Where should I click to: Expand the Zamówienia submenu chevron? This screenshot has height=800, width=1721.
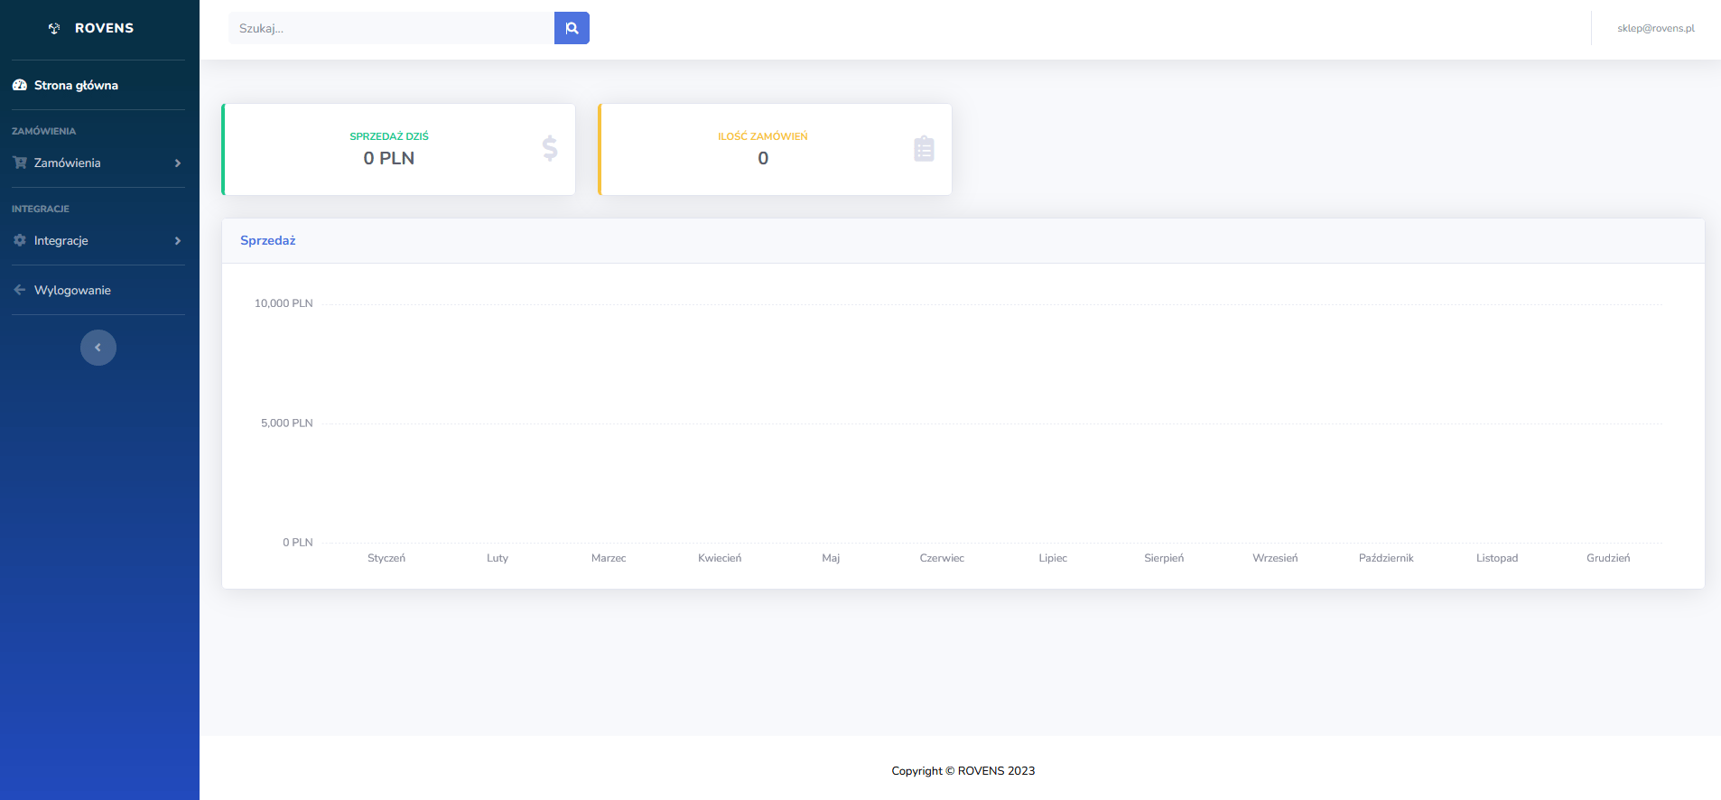(x=178, y=163)
